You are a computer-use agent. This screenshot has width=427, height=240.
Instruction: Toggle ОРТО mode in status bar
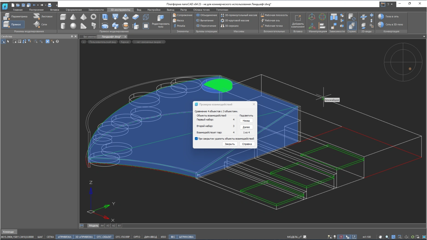click(x=137, y=237)
